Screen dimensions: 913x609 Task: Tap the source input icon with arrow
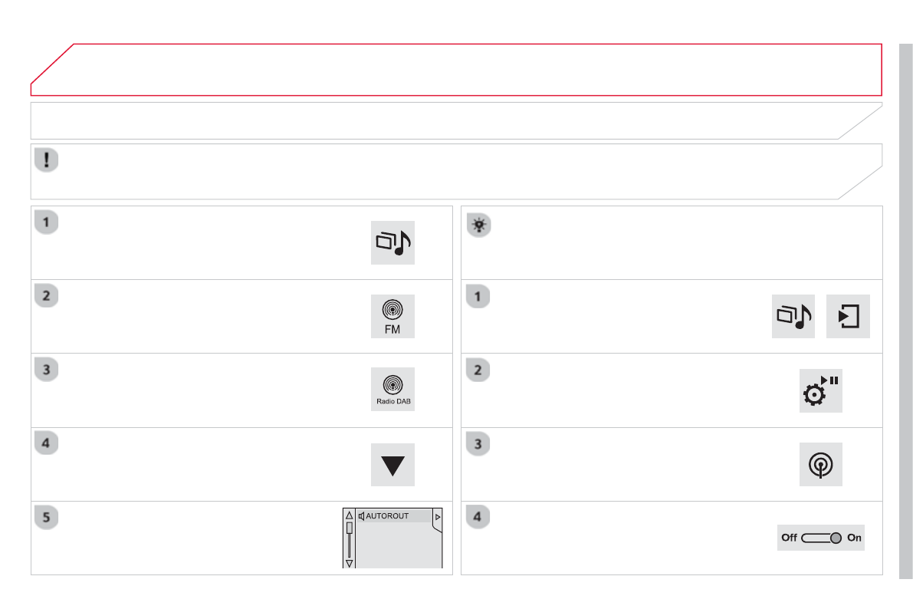[x=848, y=316]
